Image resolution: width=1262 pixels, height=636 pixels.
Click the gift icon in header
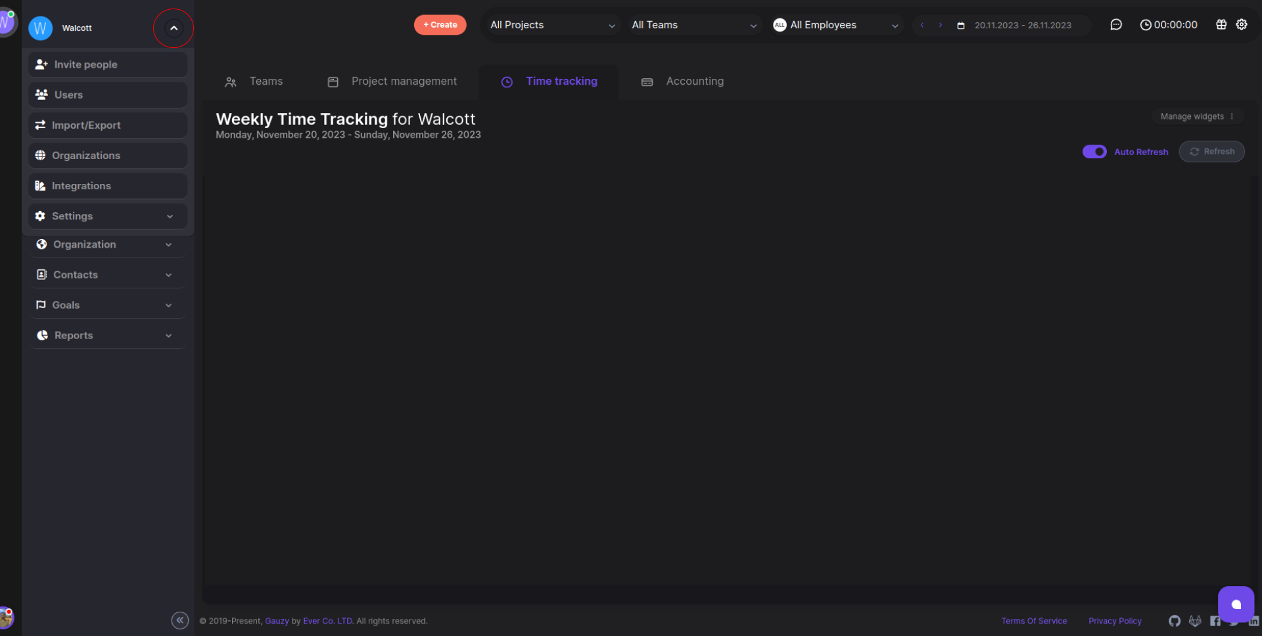(x=1221, y=24)
